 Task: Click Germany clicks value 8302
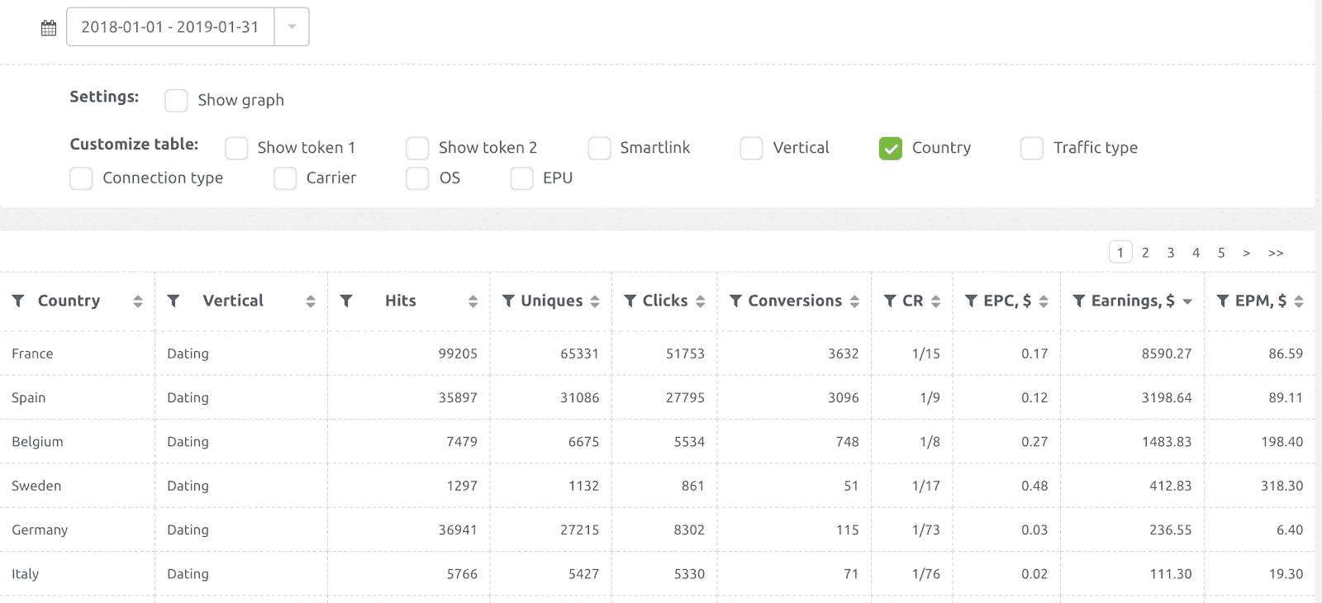click(689, 529)
